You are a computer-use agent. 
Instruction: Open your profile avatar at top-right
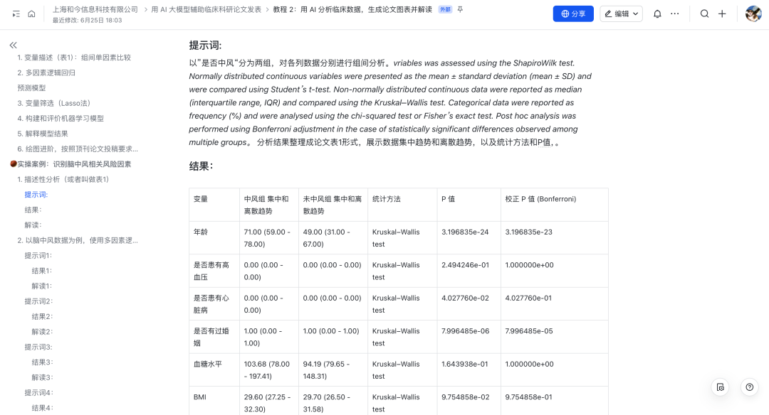tap(753, 14)
